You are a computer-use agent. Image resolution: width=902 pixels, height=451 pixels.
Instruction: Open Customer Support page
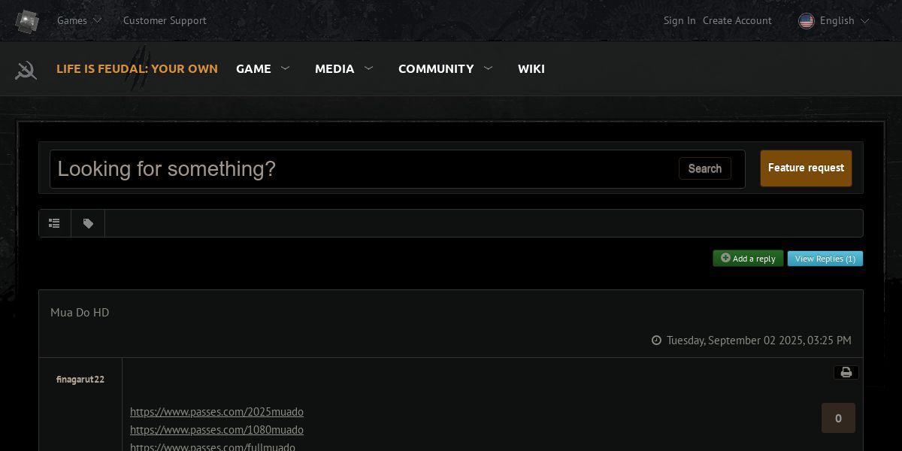(x=165, y=20)
